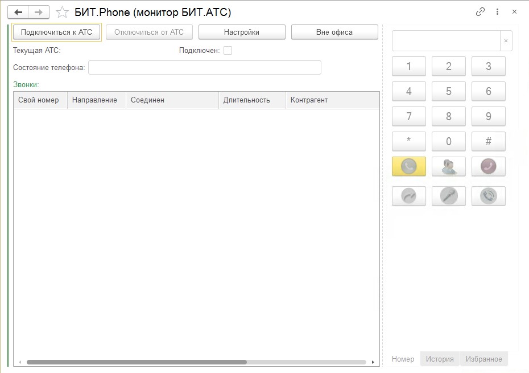
Task: Click the Вне офиса button
Action: click(334, 32)
